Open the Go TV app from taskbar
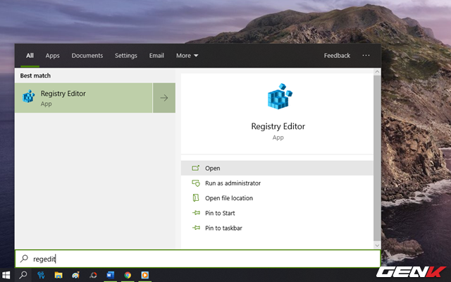451x282 pixels. click(41, 275)
